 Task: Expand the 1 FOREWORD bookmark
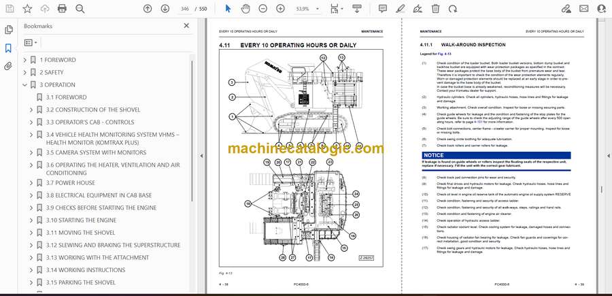coord(25,60)
